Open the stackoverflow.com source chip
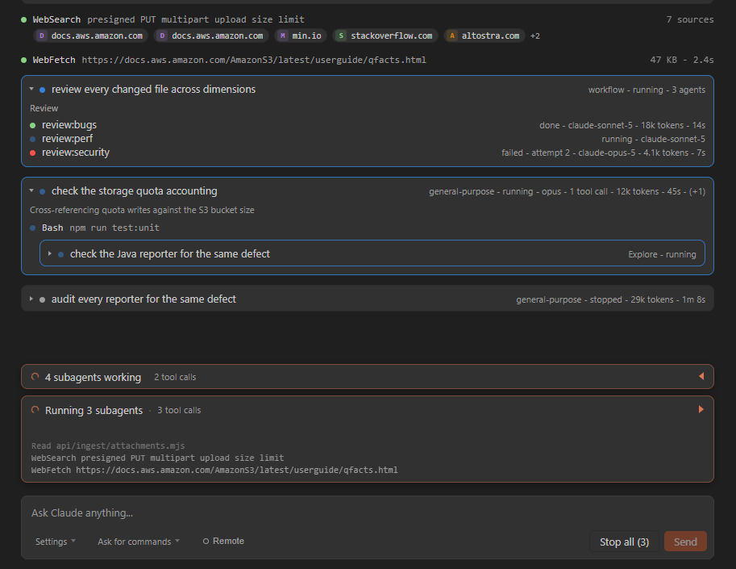736x569 pixels. click(385, 36)
